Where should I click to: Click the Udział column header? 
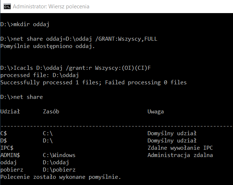(10, 112)
